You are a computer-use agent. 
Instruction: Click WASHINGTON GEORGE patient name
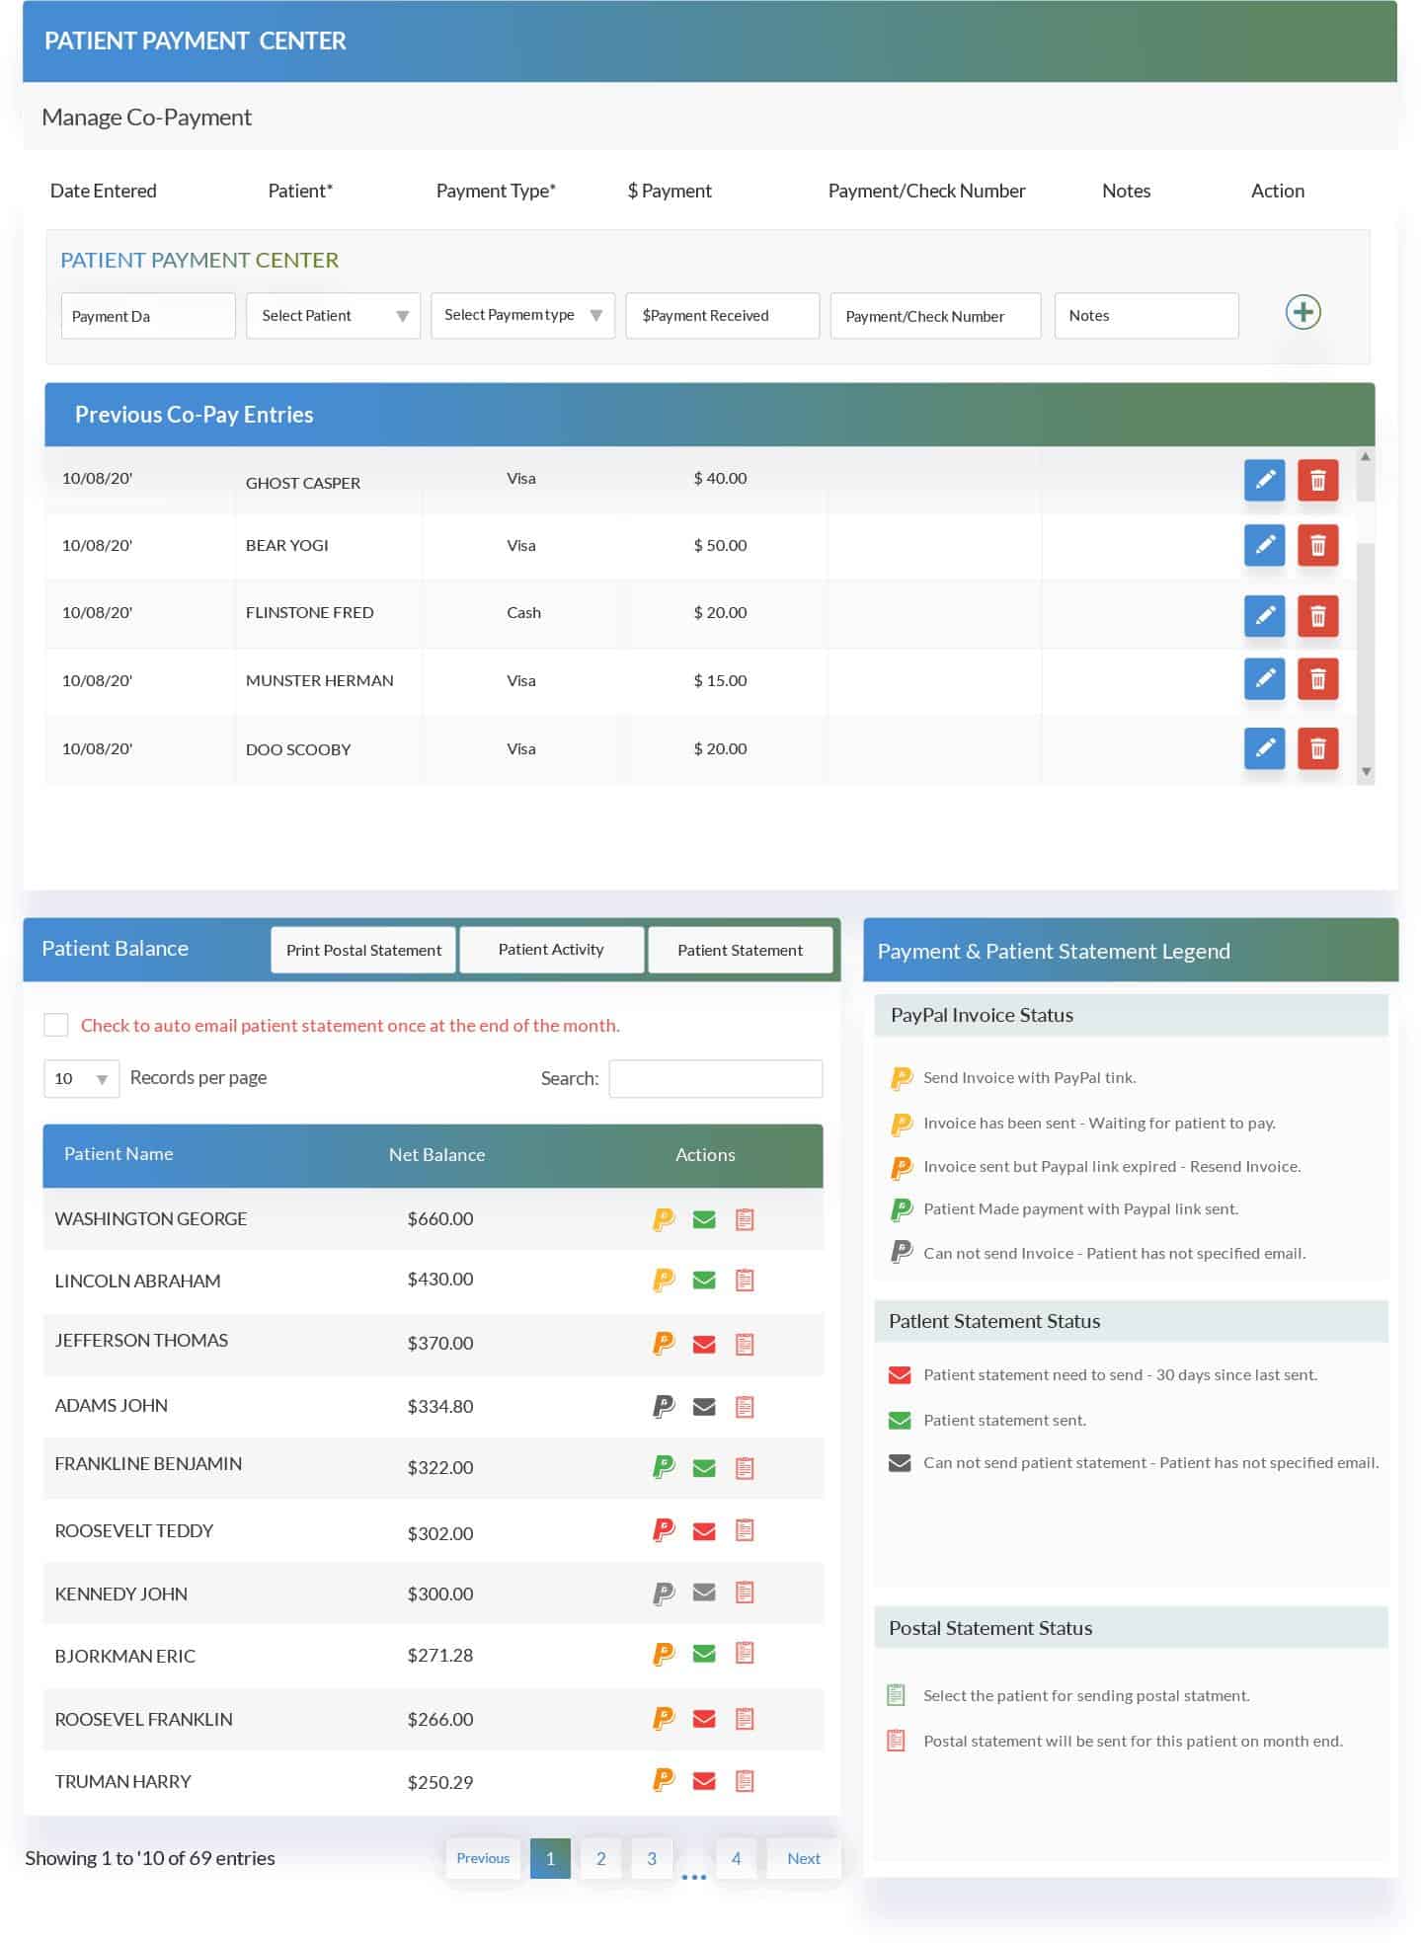[x=151, y=1218]
